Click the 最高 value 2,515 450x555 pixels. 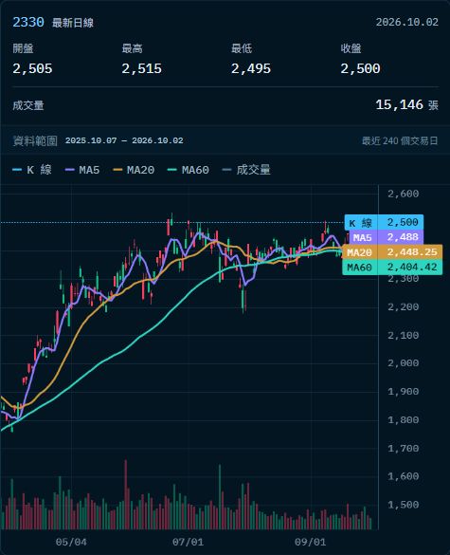(142, 68)
